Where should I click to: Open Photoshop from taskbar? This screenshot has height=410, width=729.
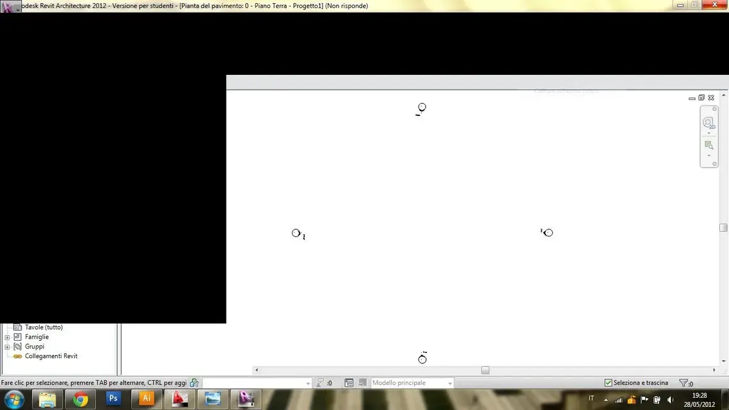113,399
